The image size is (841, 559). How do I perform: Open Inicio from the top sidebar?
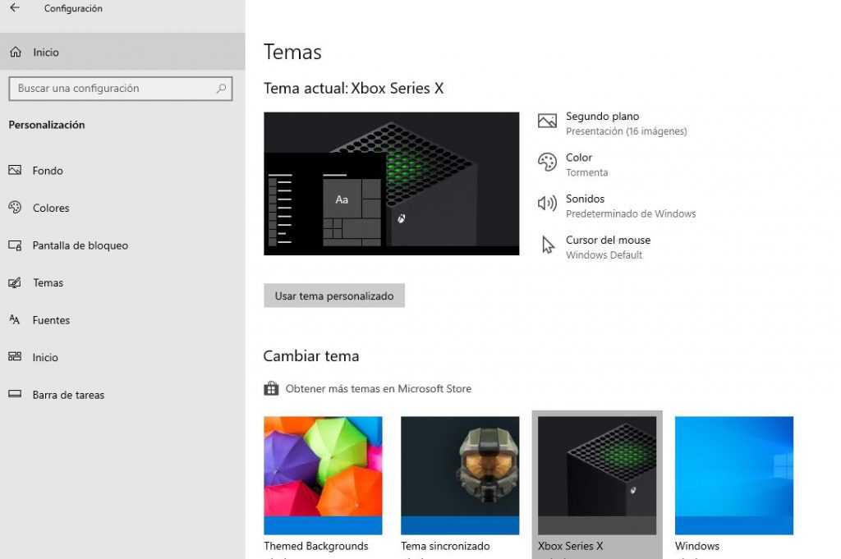pos(45,52)
